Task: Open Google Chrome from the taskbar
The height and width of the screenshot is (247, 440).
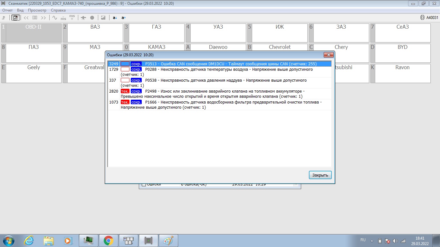Action: pyautogui.click(x=108, y=240)
